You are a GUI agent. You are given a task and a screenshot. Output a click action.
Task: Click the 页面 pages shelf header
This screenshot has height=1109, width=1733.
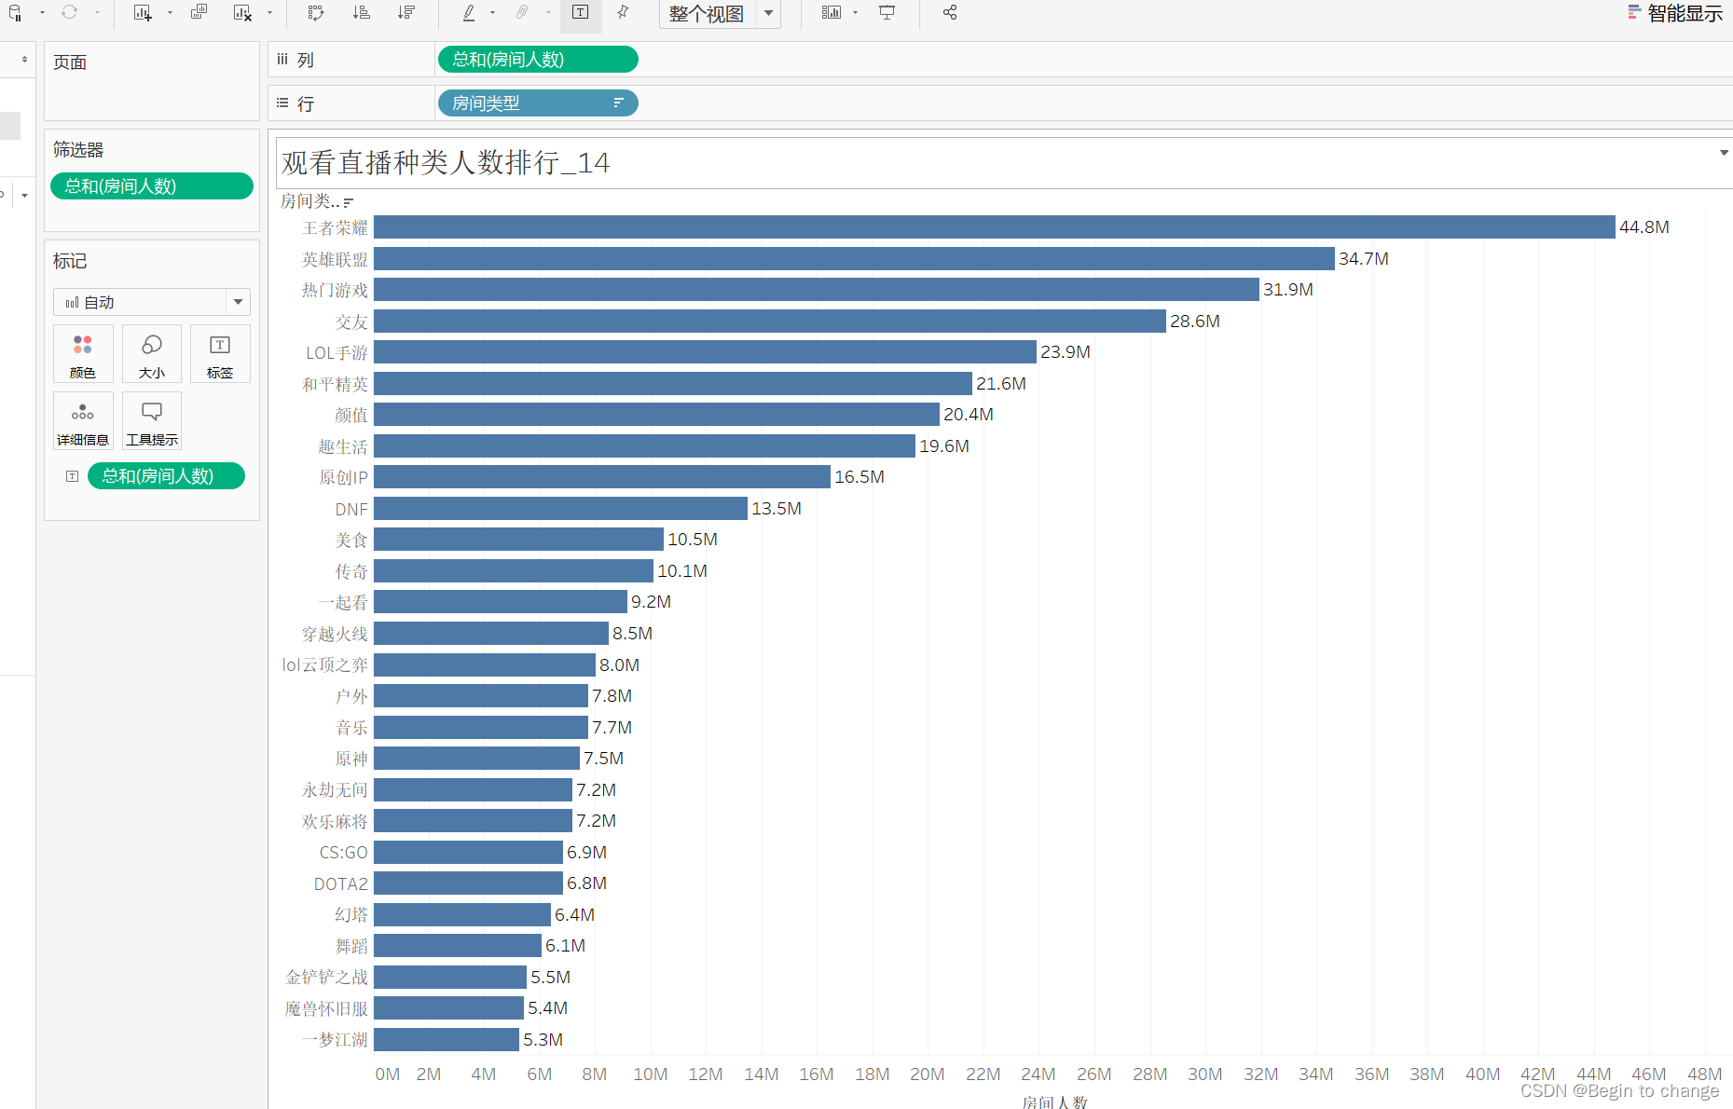click(x=70, y=62)
